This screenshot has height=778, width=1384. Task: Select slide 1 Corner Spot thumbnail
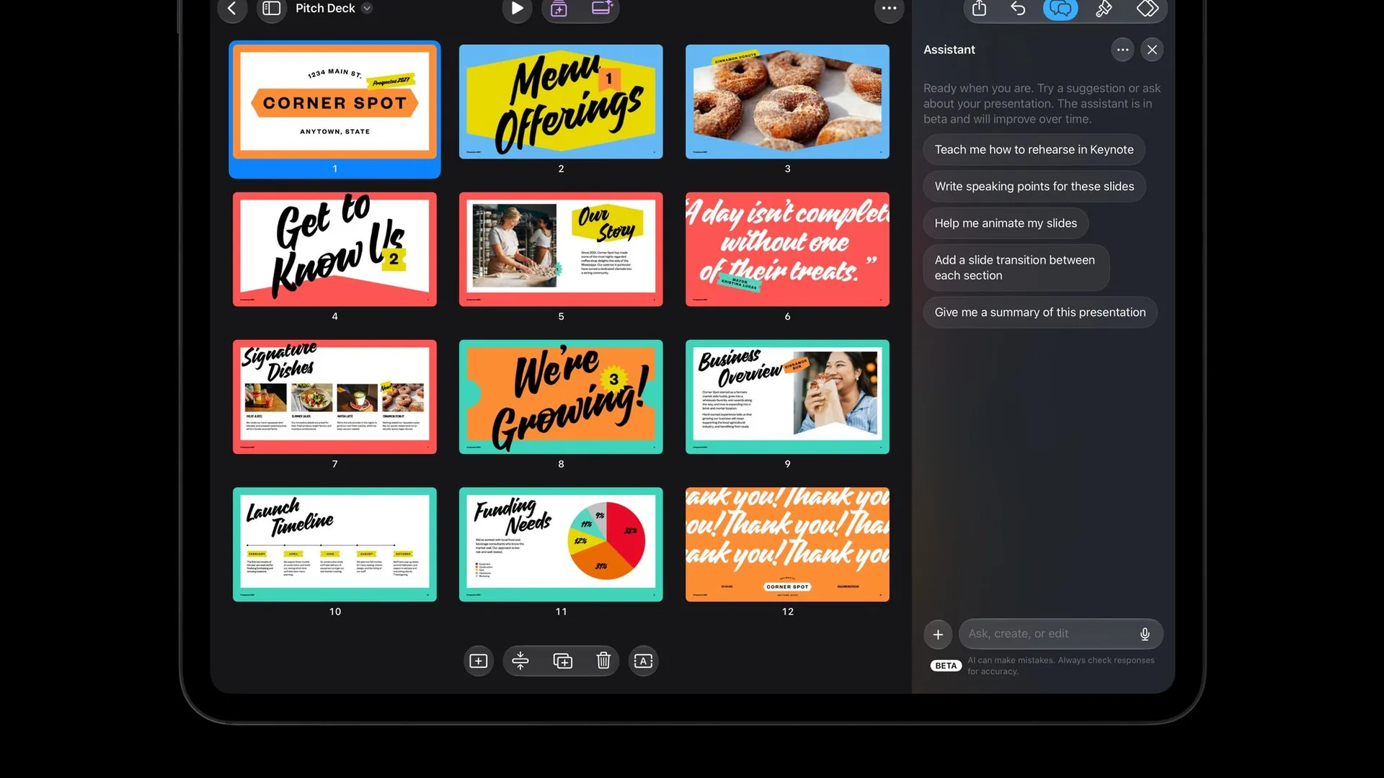point(334,102)
